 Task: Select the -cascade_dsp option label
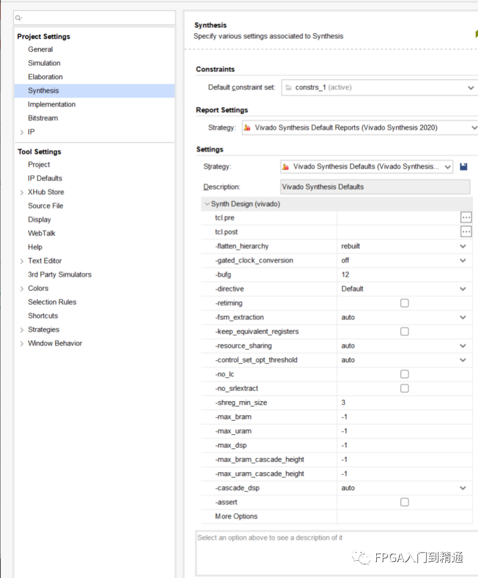point(237,487)
